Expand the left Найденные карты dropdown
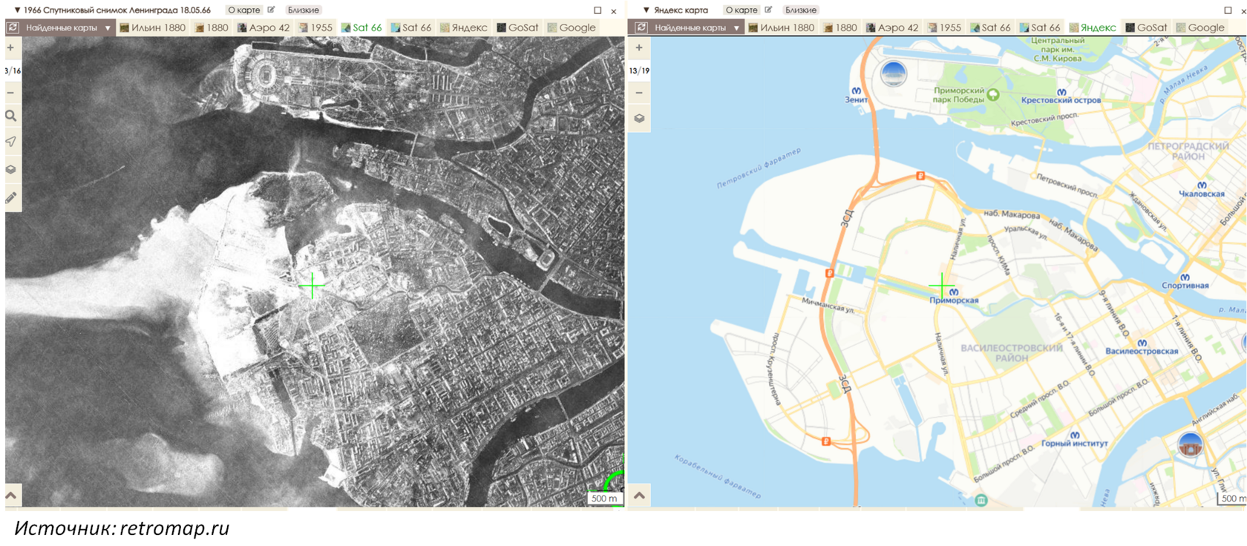1247x546 pixels. 68,27
